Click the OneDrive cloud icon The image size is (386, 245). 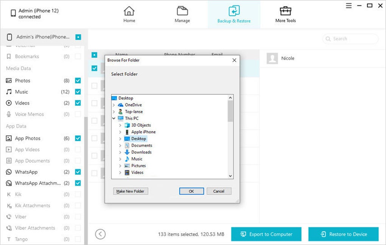[121, 105]
